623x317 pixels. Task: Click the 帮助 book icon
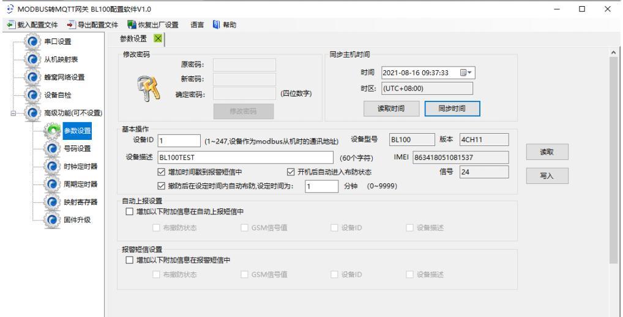pos(216,25)
